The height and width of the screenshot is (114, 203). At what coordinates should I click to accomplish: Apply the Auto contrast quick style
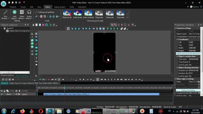click(x=88, y=14)
